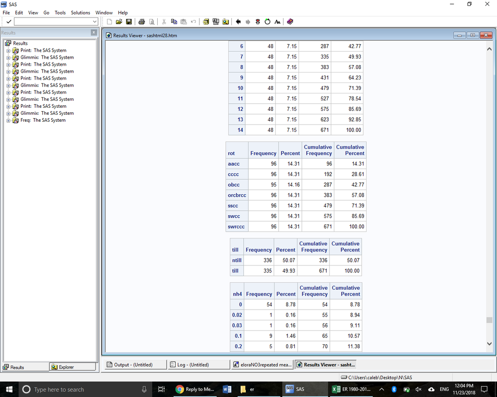Select the Results Viewer - sasht... window tab
This screenshot has width=497, height=397.
point(325,365)
